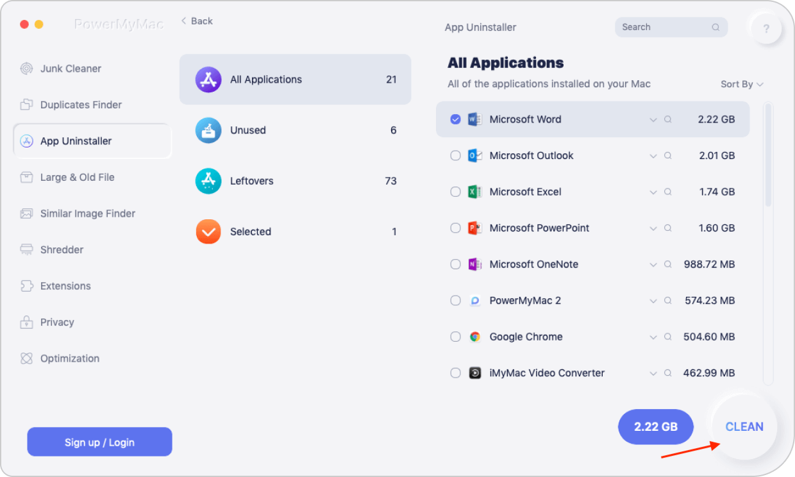This screenshot has width=795, height=477.
Task: Click the Duplicates Finder sidebar icon
Action: pyautogui.click(x=26, y=105)
